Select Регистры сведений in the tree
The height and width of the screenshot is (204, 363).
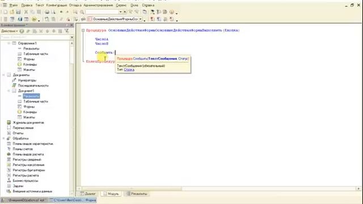27,160
